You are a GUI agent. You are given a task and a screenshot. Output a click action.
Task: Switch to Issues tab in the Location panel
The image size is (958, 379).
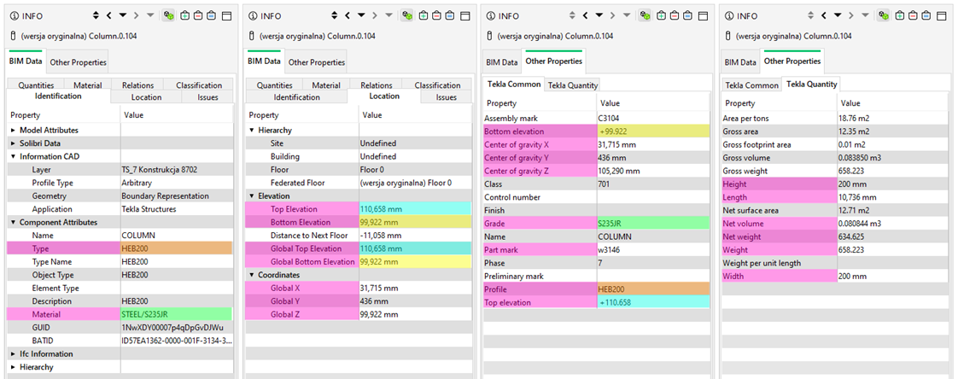447,97
